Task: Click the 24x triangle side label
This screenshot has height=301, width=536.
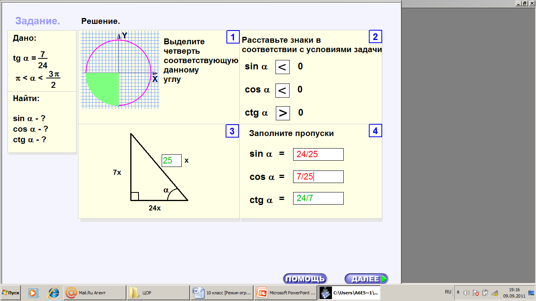Action: [155, 208]
